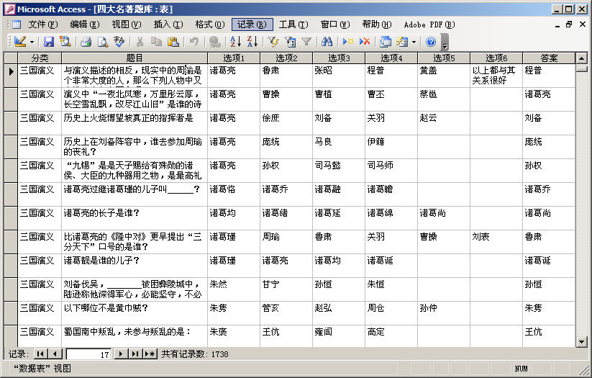
Task: Click the Microsoft Access Help icon
Action: click(x=431, y=41)
